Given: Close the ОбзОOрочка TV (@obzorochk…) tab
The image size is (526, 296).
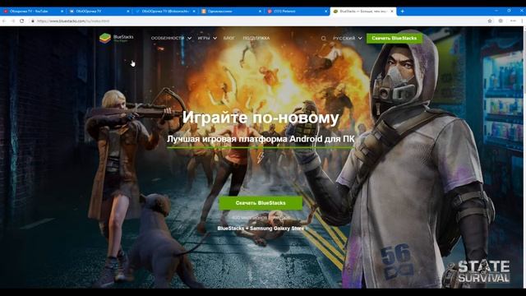Looking at the screenshot, I should [x=194, y=11].
